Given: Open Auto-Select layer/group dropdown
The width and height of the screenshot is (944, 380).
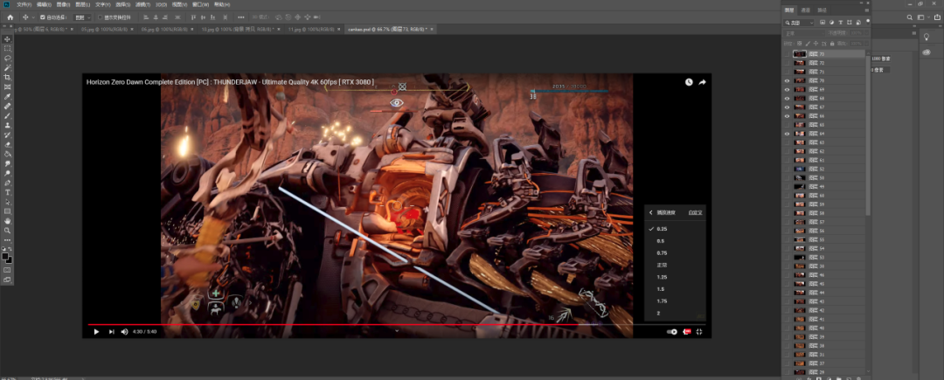Looking at the screenshot, I should [x=82, y=17].
